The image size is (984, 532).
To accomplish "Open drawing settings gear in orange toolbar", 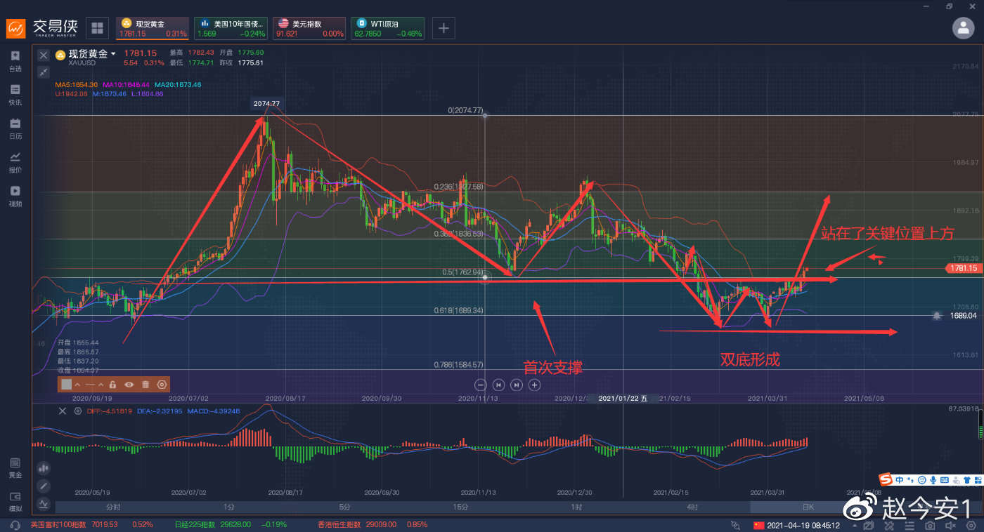I will click(x=162, y=385).
